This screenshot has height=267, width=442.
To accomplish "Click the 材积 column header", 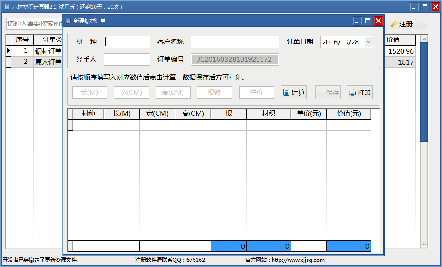I will coord(268,113).
